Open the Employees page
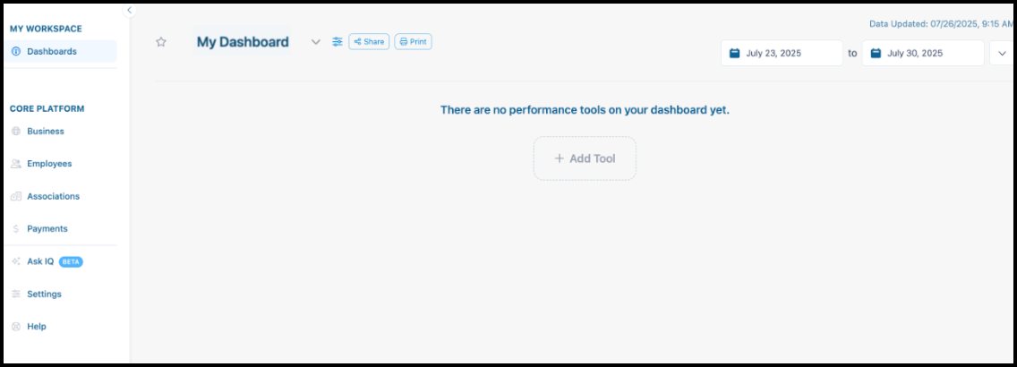The image size is (1017, 367). pos(48,164)
